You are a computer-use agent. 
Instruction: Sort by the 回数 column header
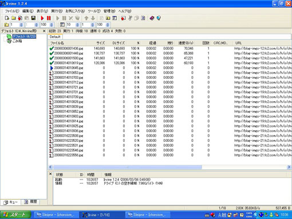pos(203,43)
